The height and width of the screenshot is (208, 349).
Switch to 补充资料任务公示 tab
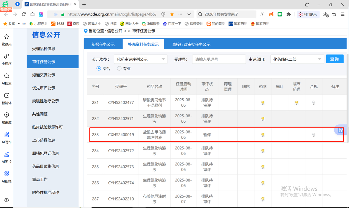pyautogui.click(x=143, y=44)
